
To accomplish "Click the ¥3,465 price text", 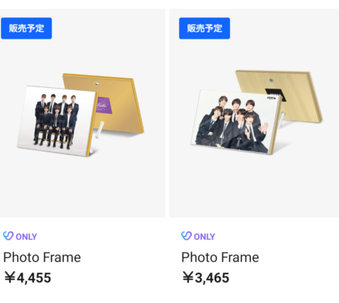I will (x=206, y=277).
